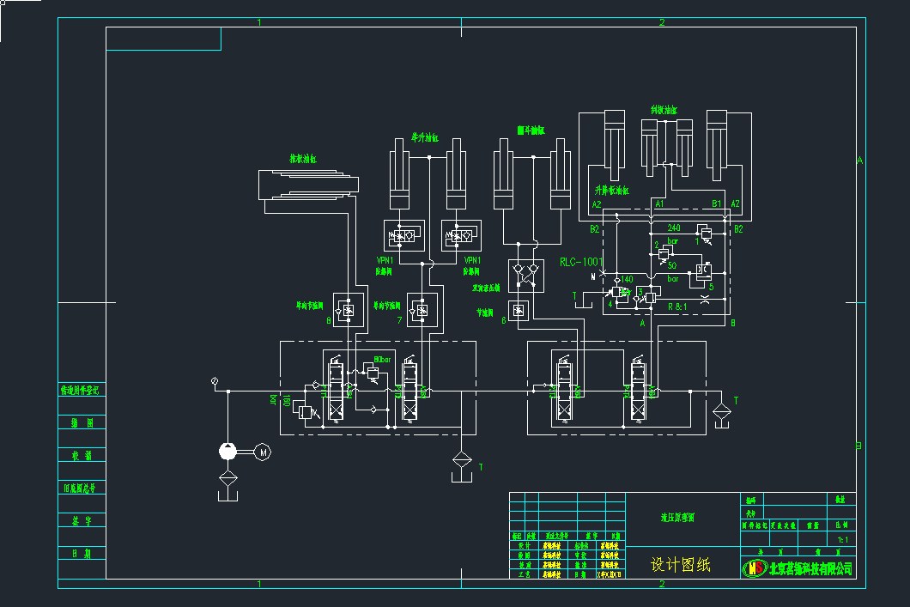The height and width of the screenshot is (607, 910).
Task: Select the pressure gauge symbol on pump line
Action: [215, 380]
